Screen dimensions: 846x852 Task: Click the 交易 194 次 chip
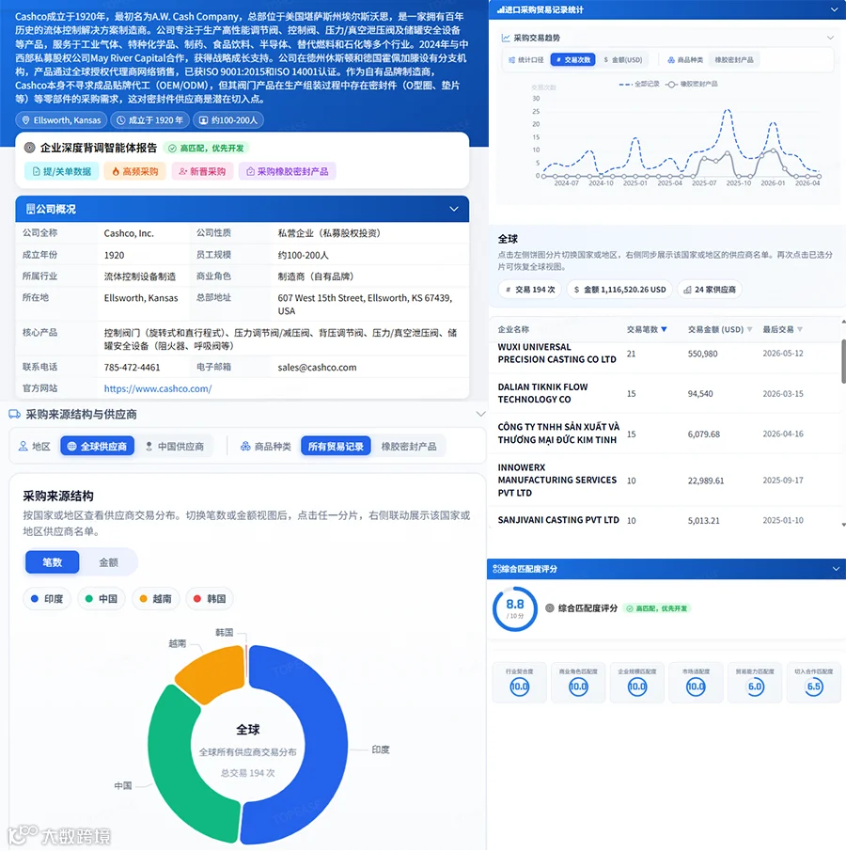click(x=530, y=290)
